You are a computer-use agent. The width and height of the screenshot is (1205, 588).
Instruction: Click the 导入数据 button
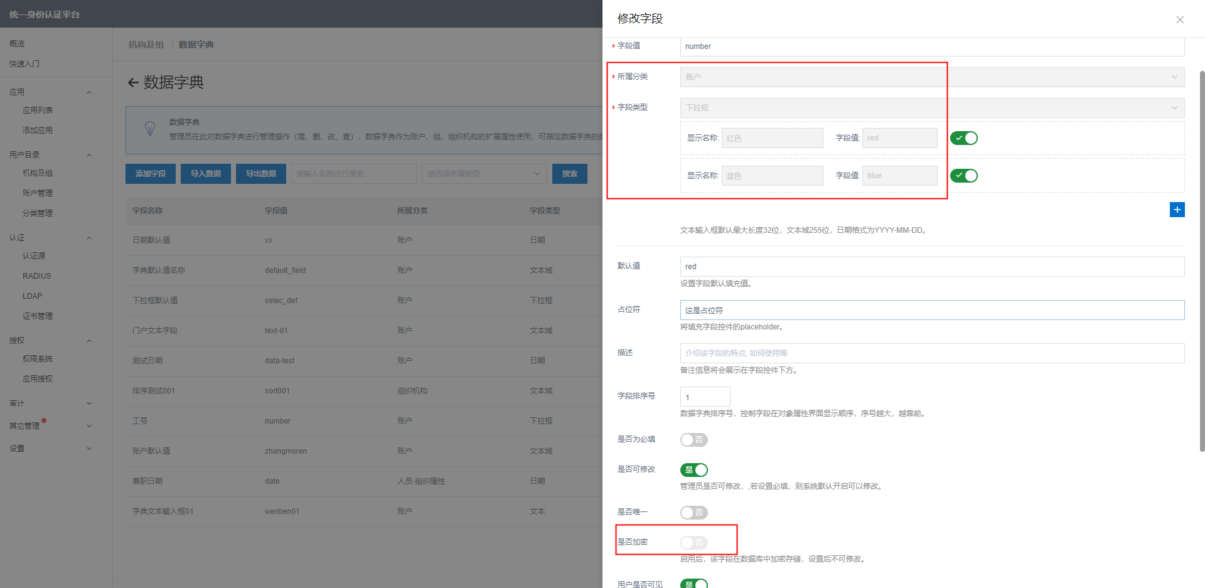pos(206,174)
